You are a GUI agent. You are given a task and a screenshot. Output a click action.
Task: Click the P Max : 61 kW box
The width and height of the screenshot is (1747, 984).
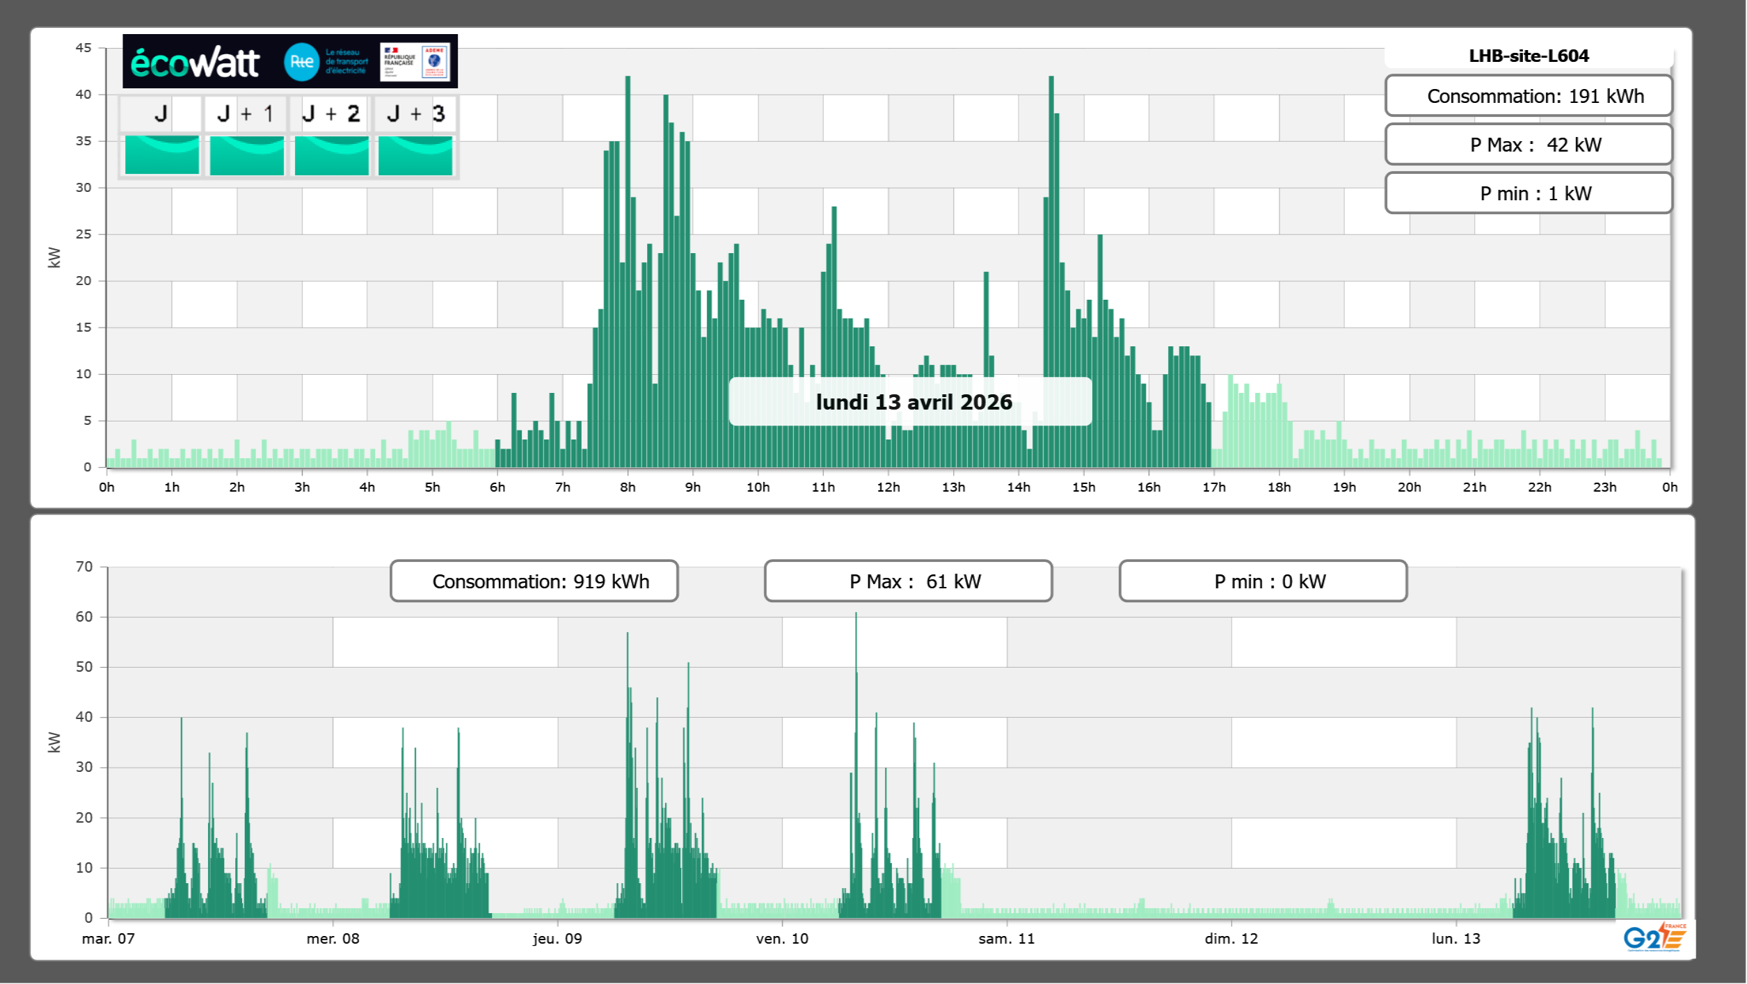908,581
